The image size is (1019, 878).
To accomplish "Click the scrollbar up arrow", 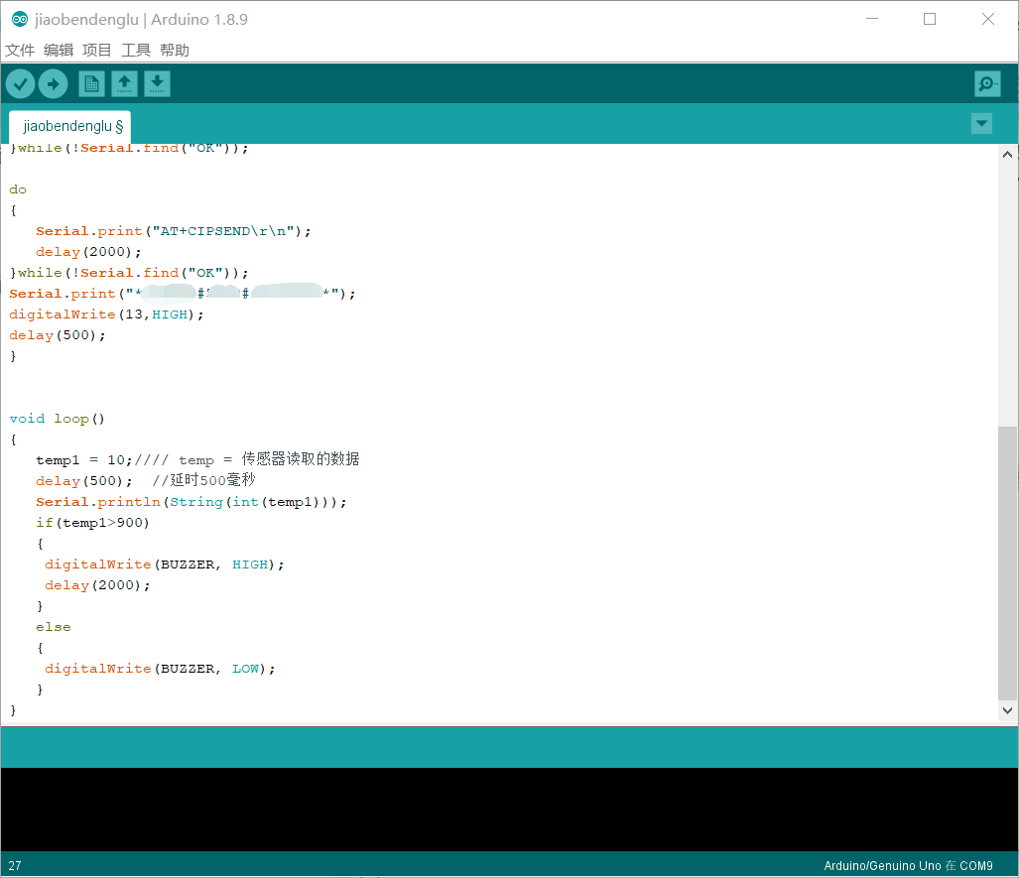I will tap(1007, 154).
